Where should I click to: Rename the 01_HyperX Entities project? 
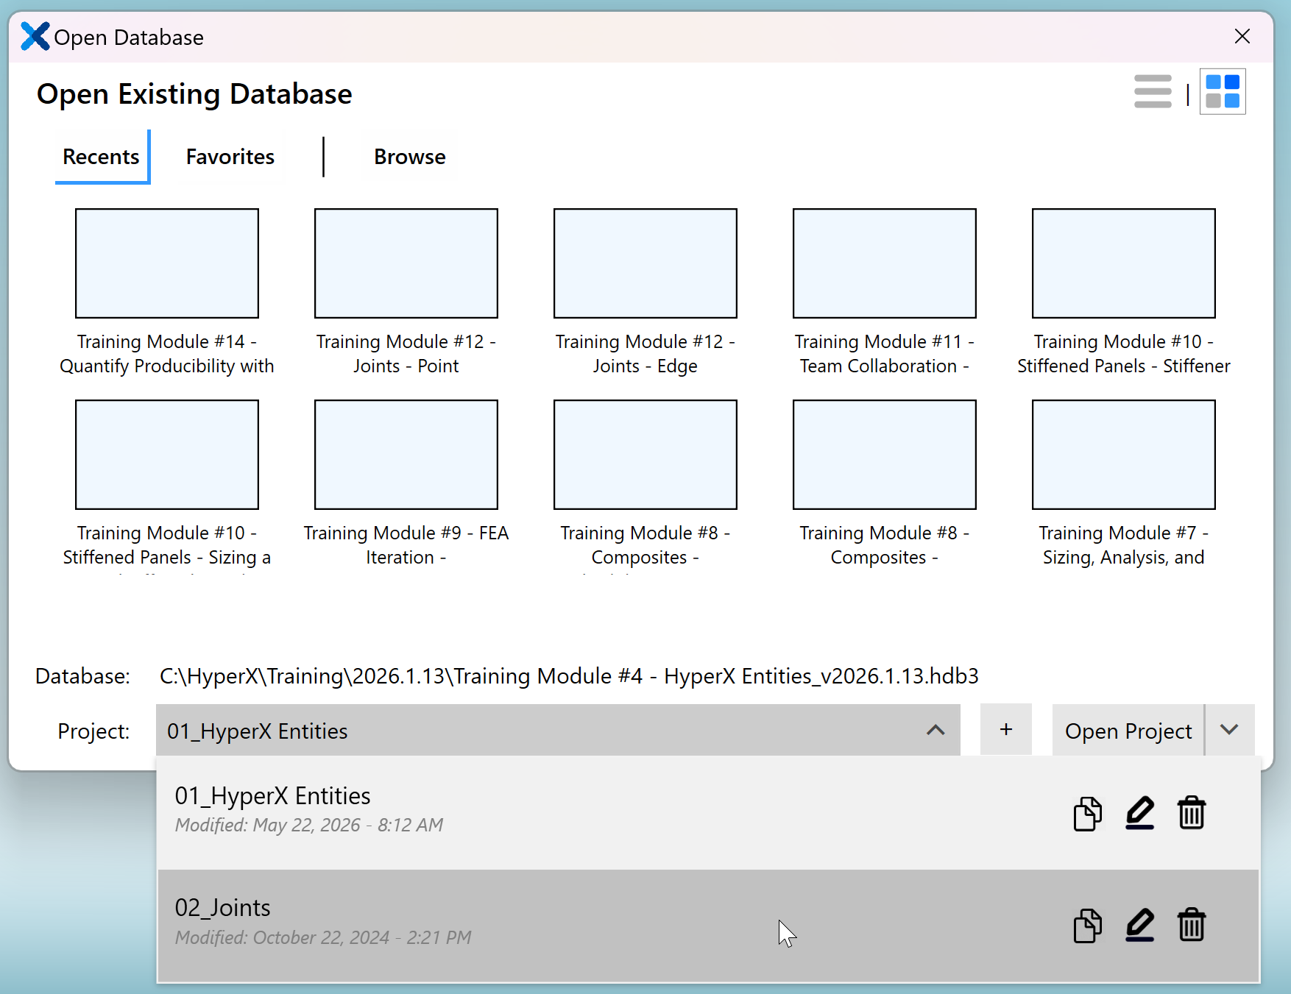point(1139,813)
